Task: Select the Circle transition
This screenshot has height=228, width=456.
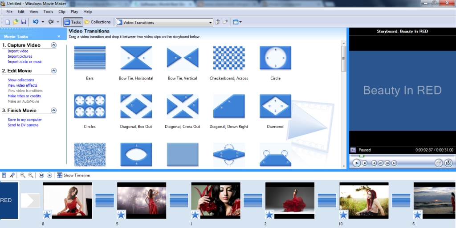Action: pyautogui.click(x=275, y=58)
